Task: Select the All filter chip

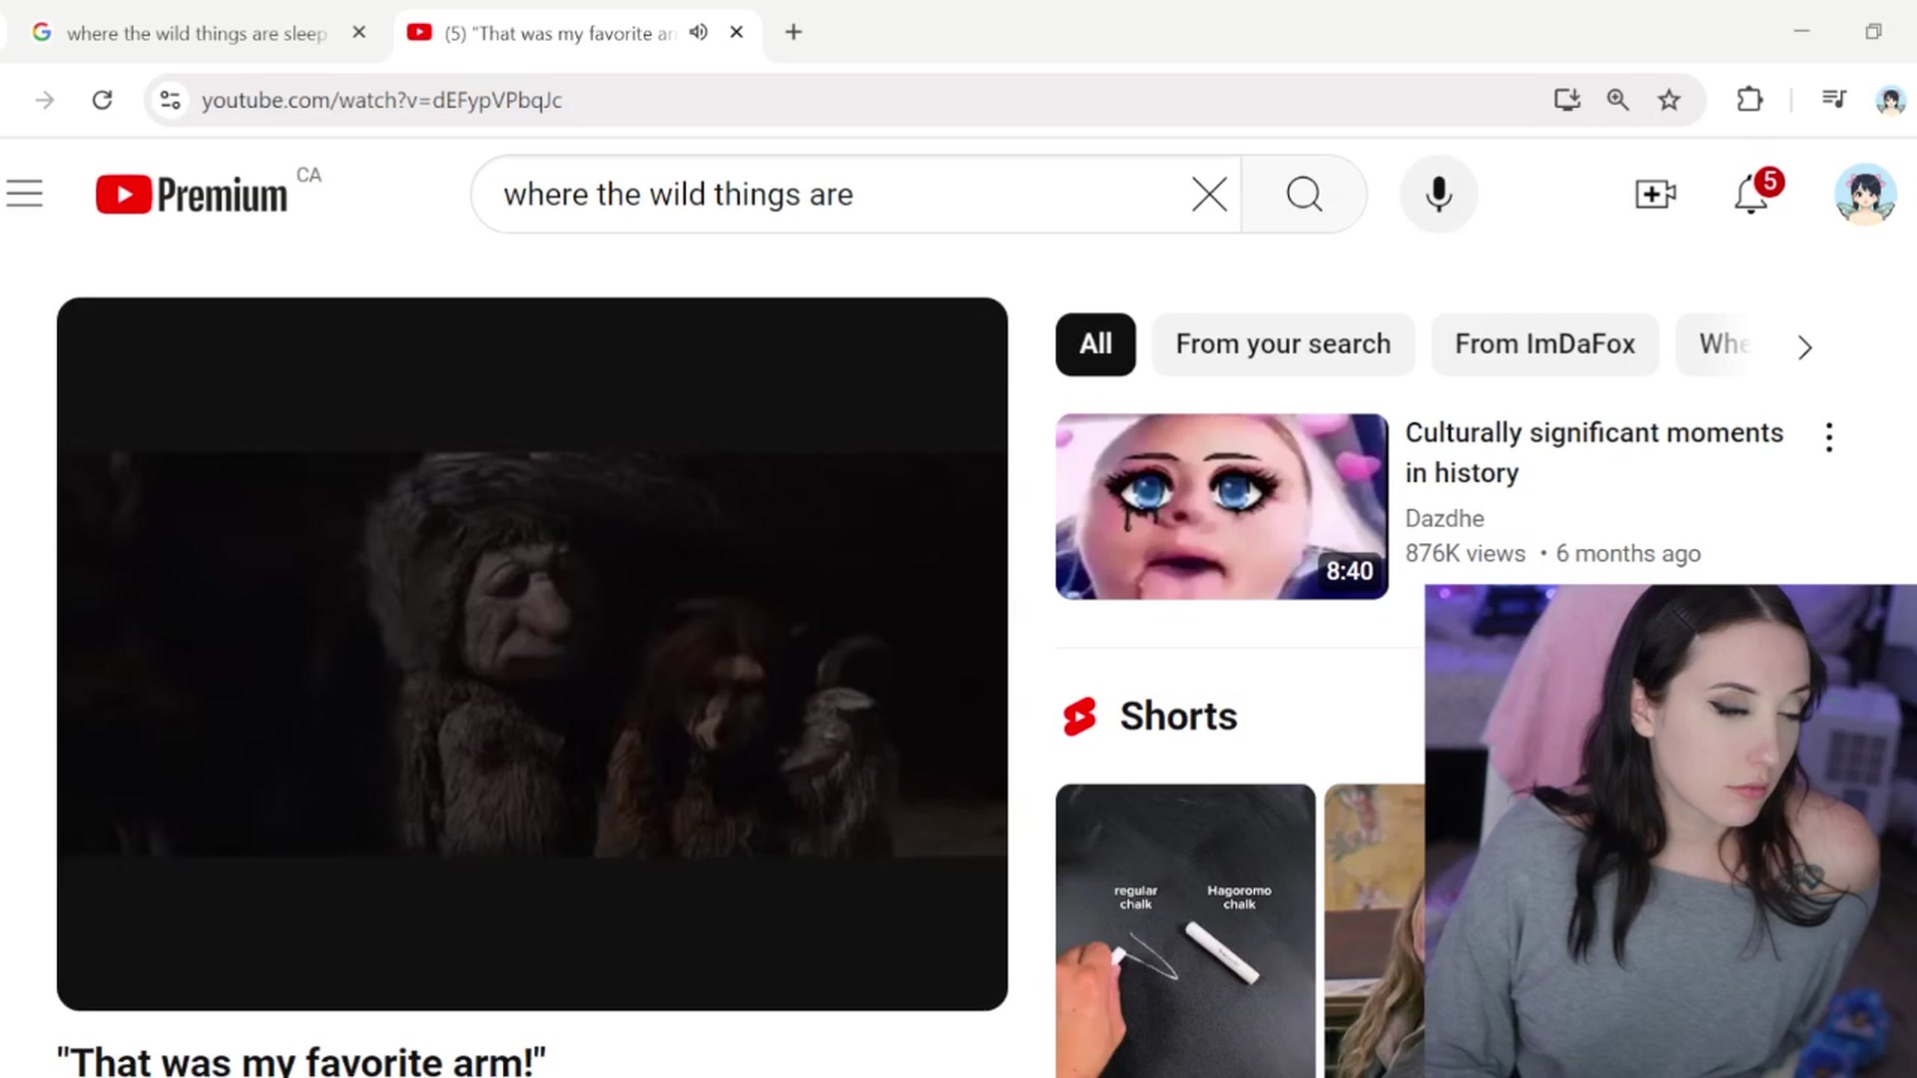Action: point(1095,344)
